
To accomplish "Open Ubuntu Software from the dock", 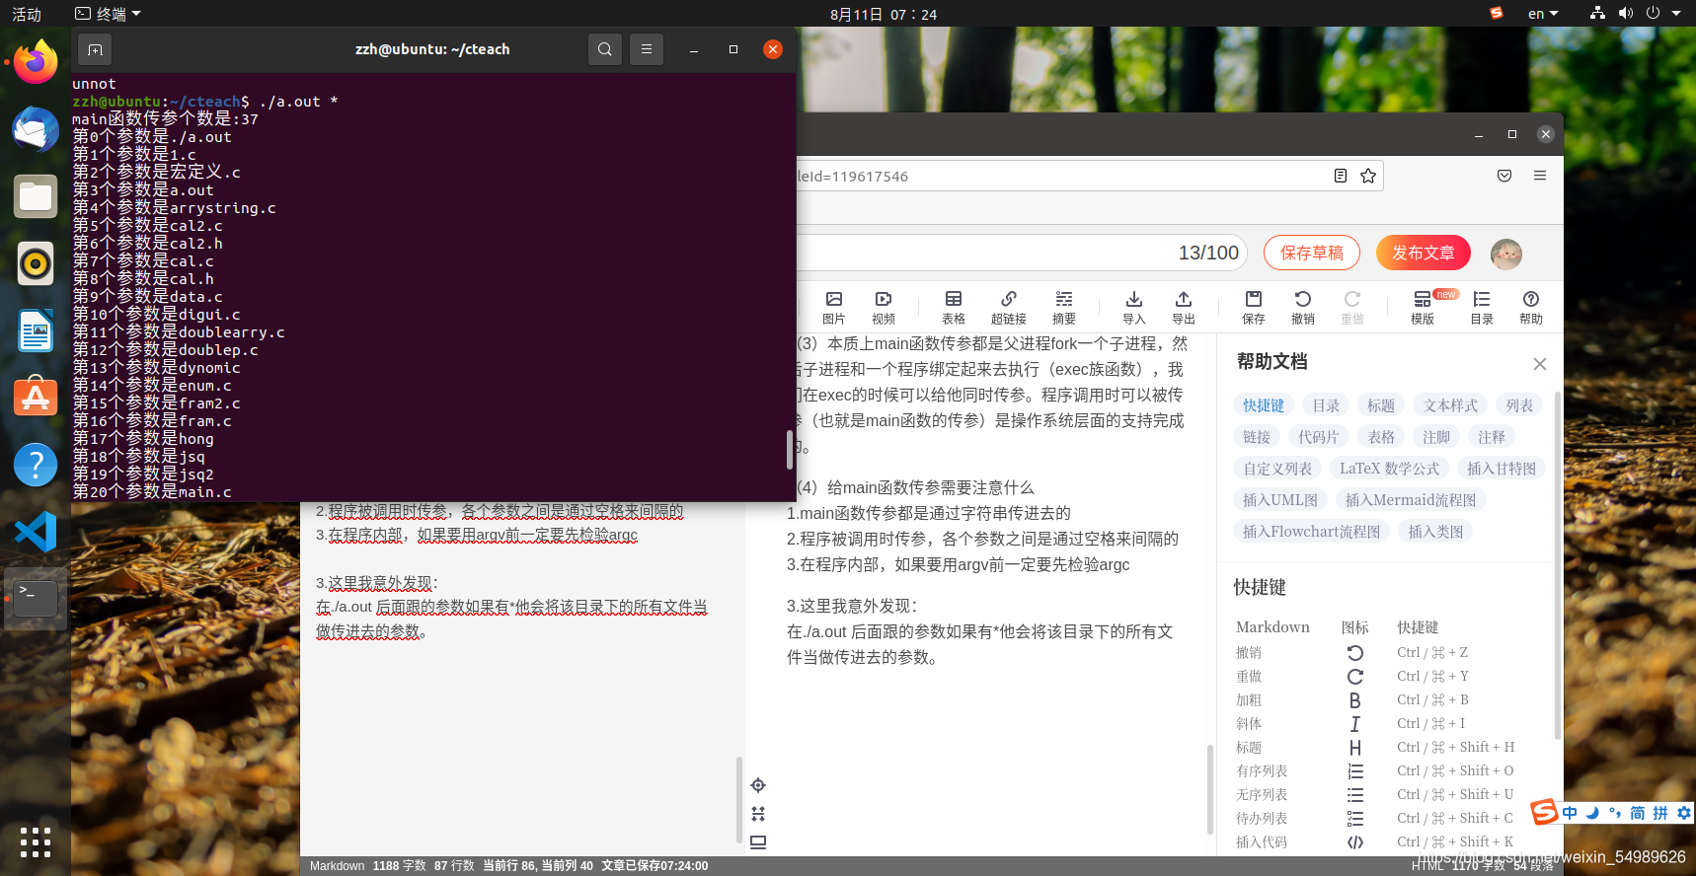I will 36,398.
